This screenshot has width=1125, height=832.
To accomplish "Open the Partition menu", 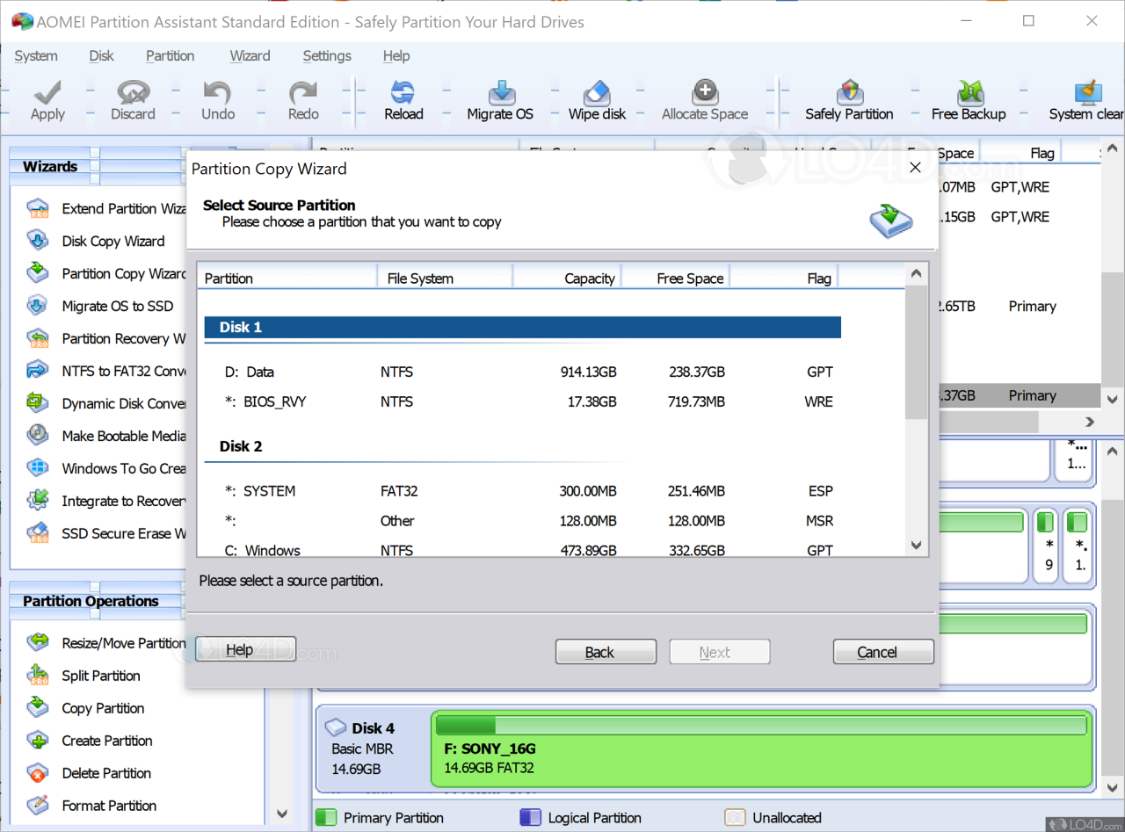I will click(x=170, y=55).
